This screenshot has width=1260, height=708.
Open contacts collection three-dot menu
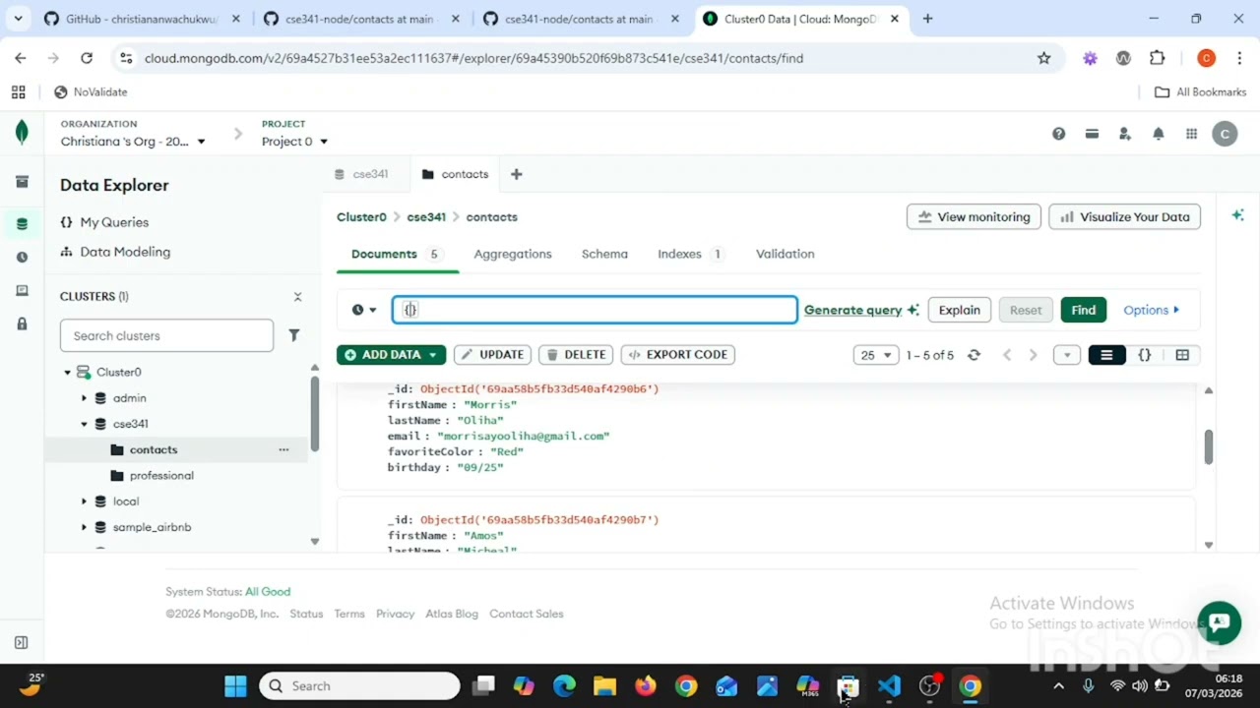coord(283,449)
